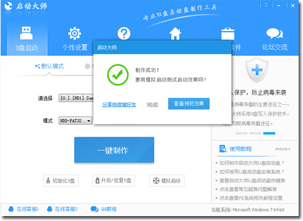Click 查看预览效果 button in dialog
The width and height of the screenshot is (303, 221).
point(189,103)
